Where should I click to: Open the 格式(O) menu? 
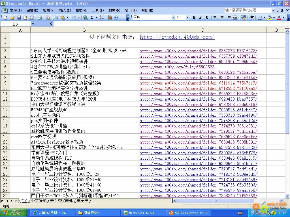pyautogui.click(x=82, y=10)
